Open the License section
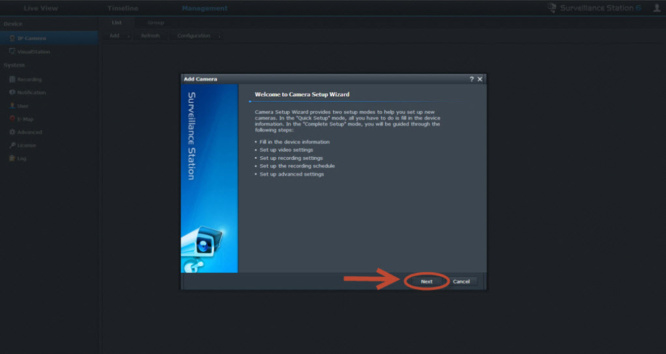Viewport: 666px width, 354px height. tap(26, 145)
